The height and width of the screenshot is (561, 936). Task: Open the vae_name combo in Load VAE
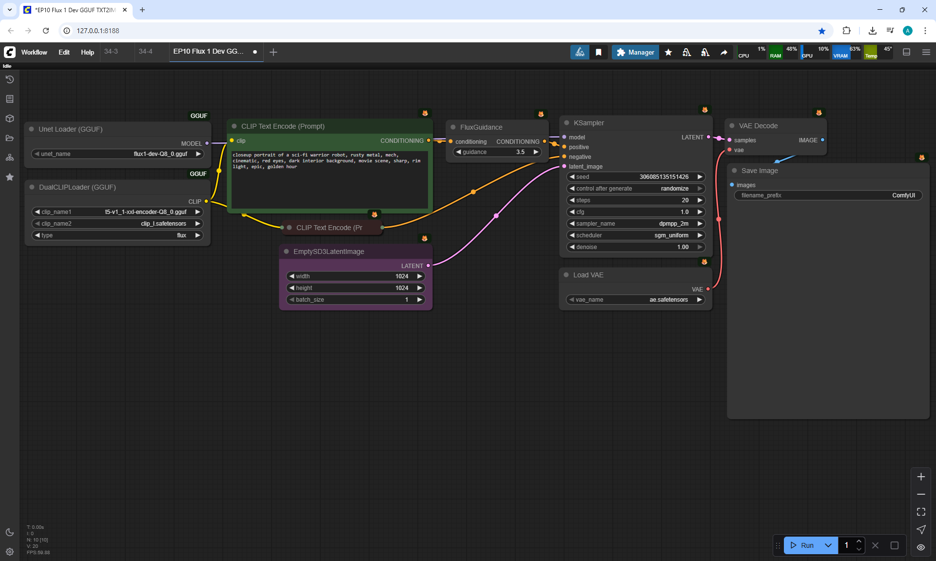[x=636, y=300]
